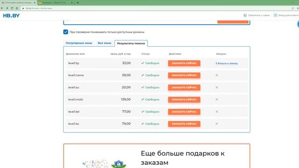
Task: Click the Доменное имя column header
Action: 75,54
